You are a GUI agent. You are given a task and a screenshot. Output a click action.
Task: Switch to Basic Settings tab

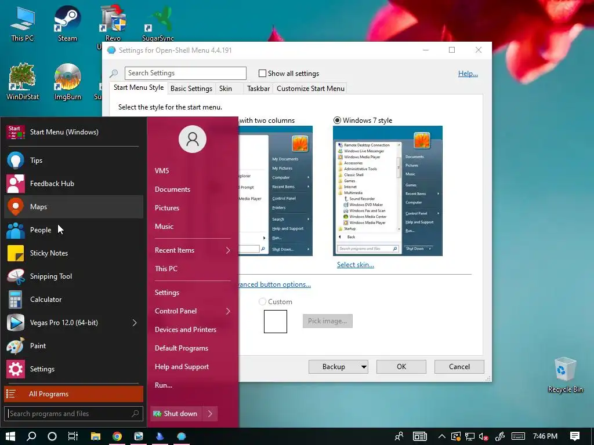(191, 89)
